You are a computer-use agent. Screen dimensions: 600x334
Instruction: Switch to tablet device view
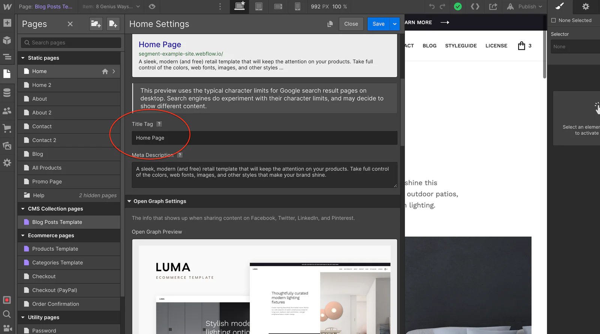(x=259, y=6)
